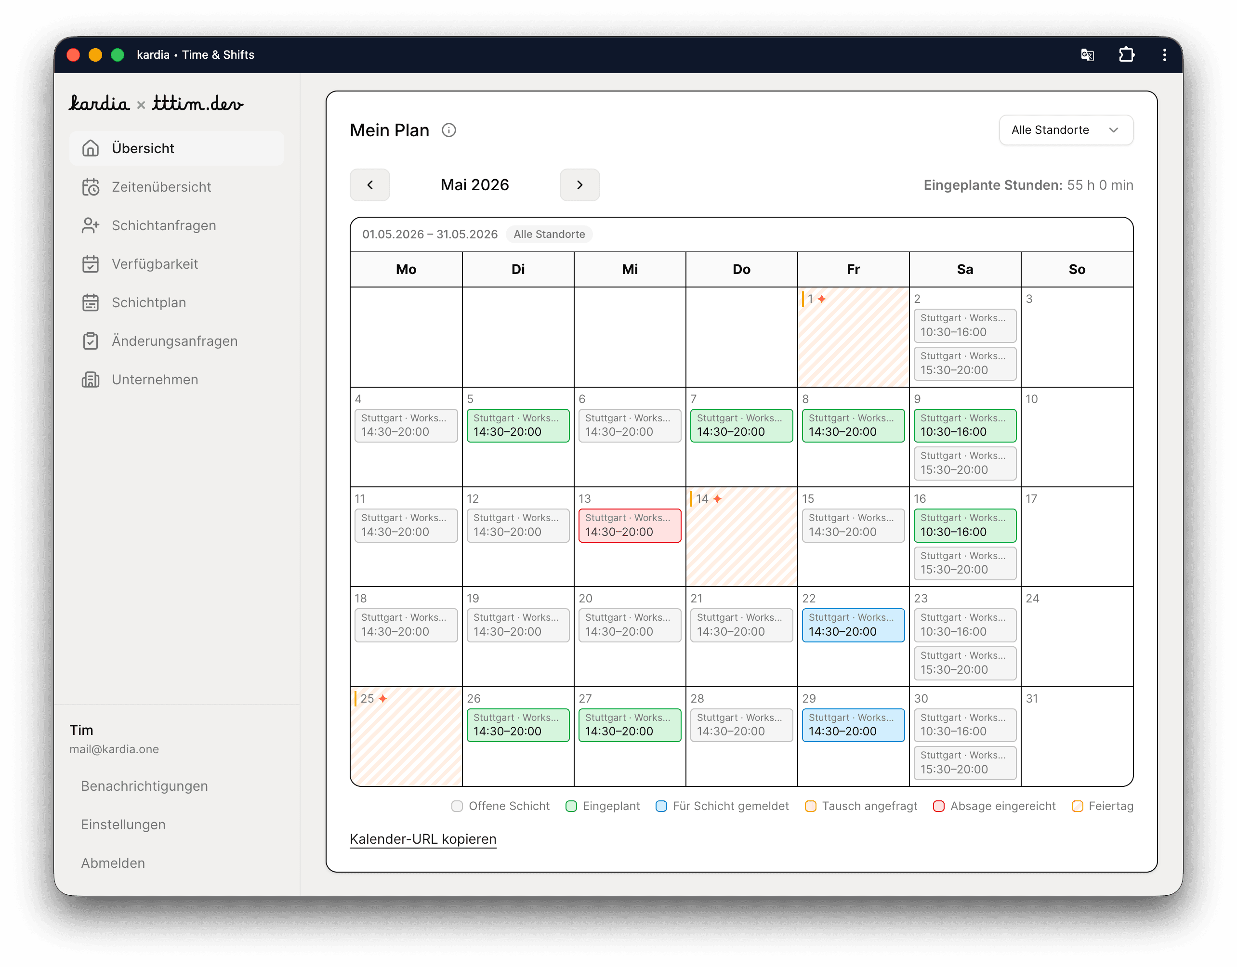This screenshot has width=1237, height=967.
Task: Go to previous month
Action: coord(370,184)
